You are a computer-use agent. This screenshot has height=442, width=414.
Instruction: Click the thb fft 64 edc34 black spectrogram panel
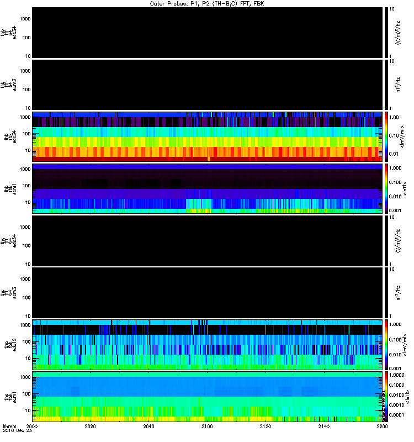pyautogui.click(x=208, y=33)
